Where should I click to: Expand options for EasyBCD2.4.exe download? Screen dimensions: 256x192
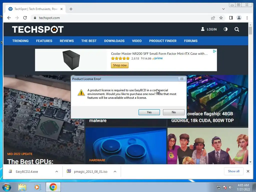tap(57, 171)
